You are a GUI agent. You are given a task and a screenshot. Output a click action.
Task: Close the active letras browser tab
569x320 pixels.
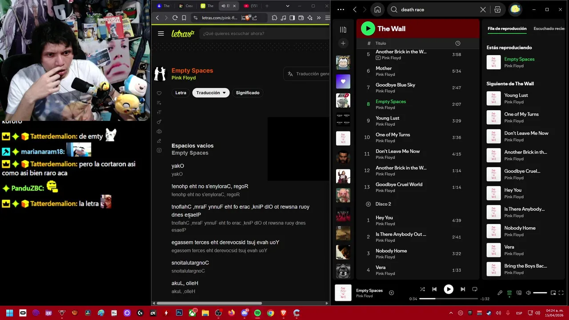coord(234,6)
